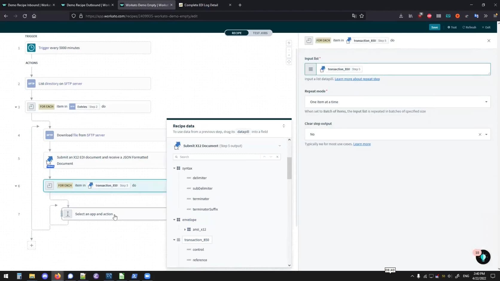Click the Input list formula mode icon
Screen dimensions: 500x281
(x=311, y=69)
